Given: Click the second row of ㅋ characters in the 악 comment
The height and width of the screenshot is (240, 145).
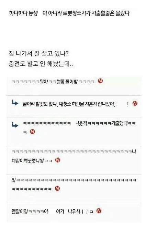Looking at the screenshot, I should tap(32, 189).
